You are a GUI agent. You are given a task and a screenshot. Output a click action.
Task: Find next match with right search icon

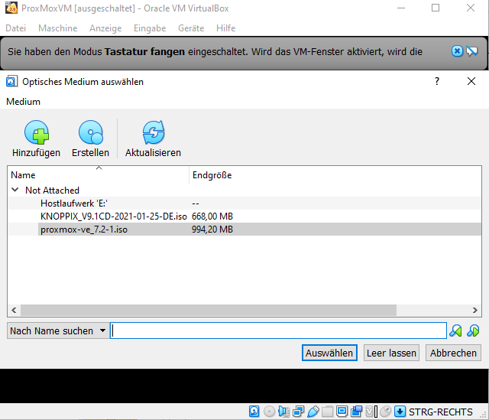point(473,330)
